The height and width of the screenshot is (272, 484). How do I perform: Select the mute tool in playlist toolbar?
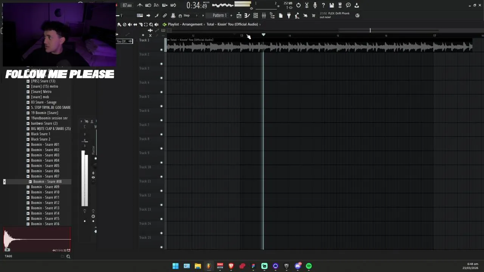click(130, 24)
